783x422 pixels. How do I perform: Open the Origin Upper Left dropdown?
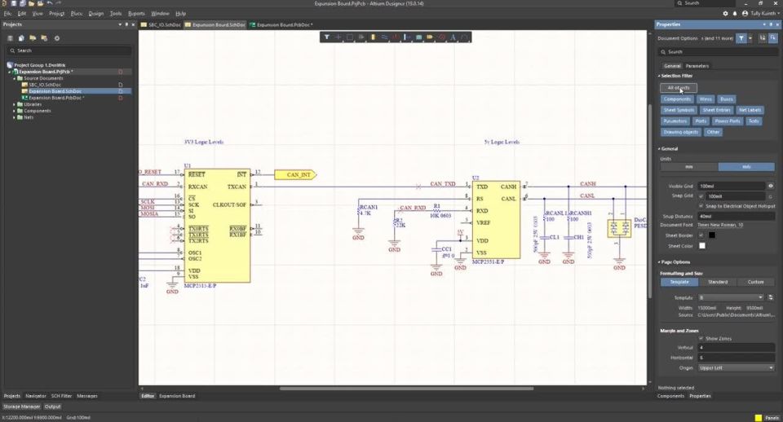[736, 367]
